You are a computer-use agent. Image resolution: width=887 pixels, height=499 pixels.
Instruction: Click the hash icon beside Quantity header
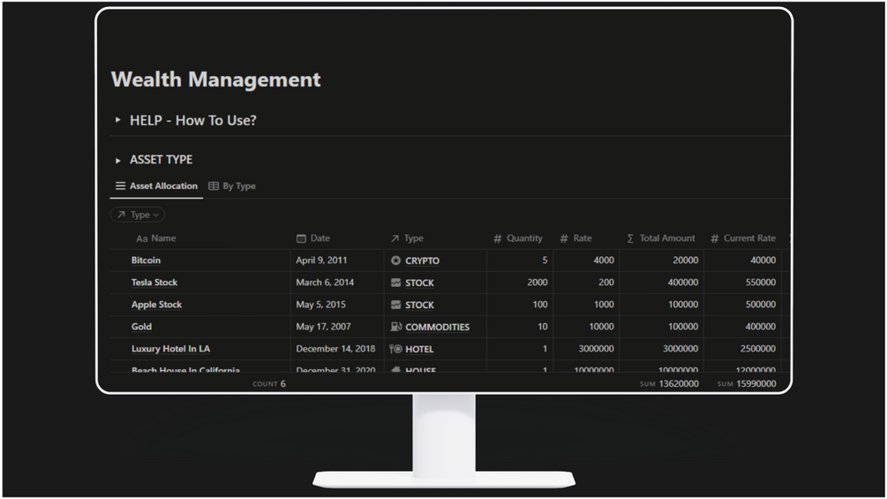click(x=497, y=238)
